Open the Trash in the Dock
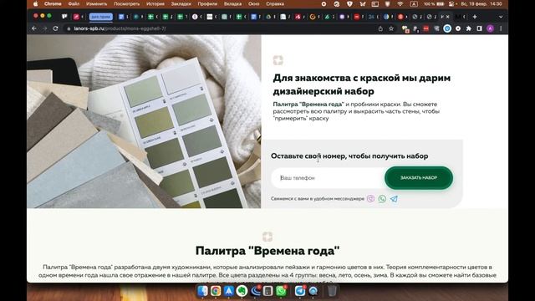535x301 pixels. [x=332, y=291]
